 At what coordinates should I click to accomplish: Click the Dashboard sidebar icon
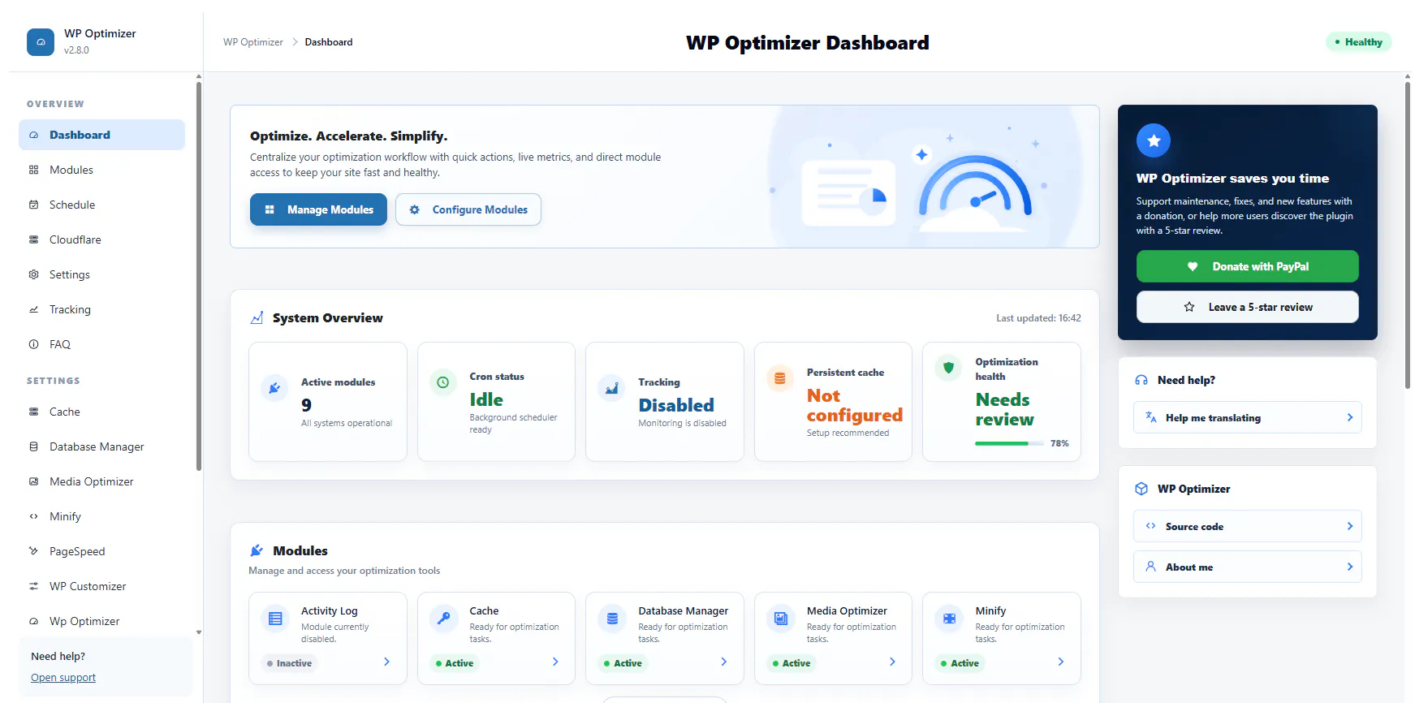[x=34, y=135]
